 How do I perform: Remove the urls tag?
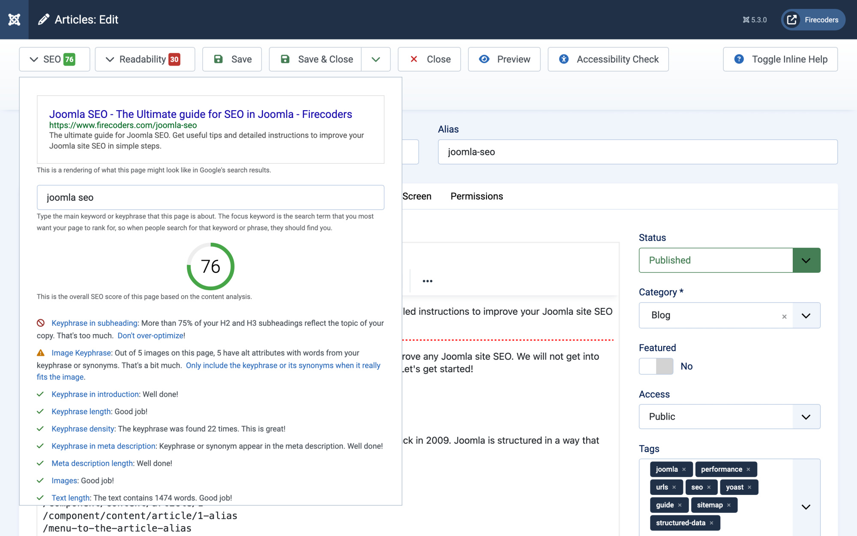[x=674, y=487]
